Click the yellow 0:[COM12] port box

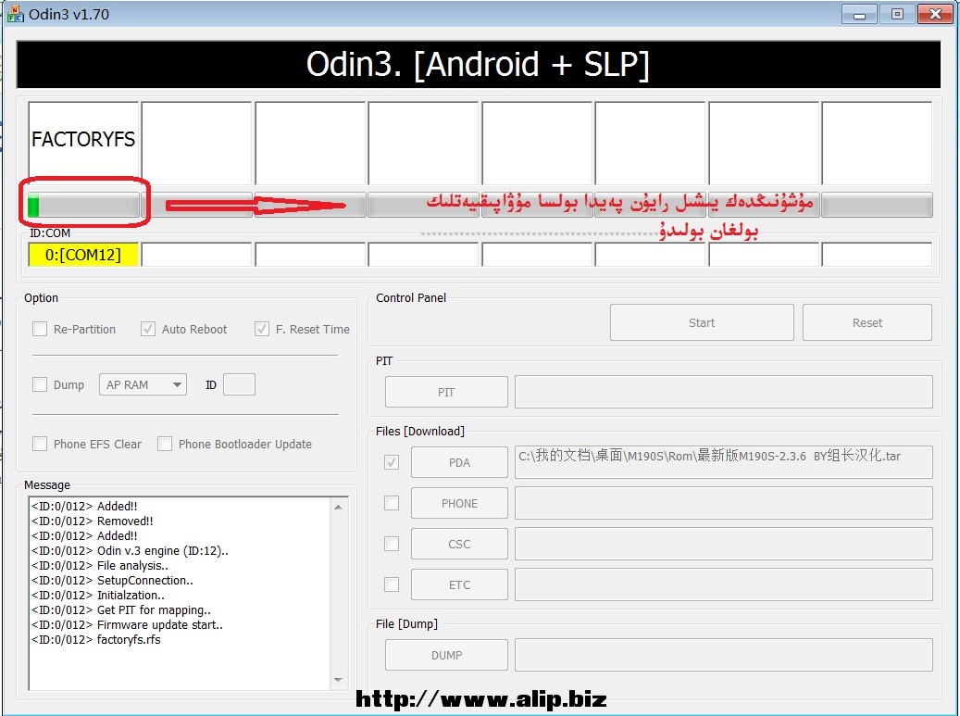(x=83, y=254)
